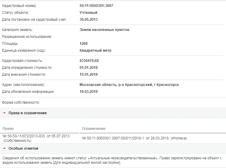
Task: Click the Квадратный метр unit value
Action: tap(95, 50)
